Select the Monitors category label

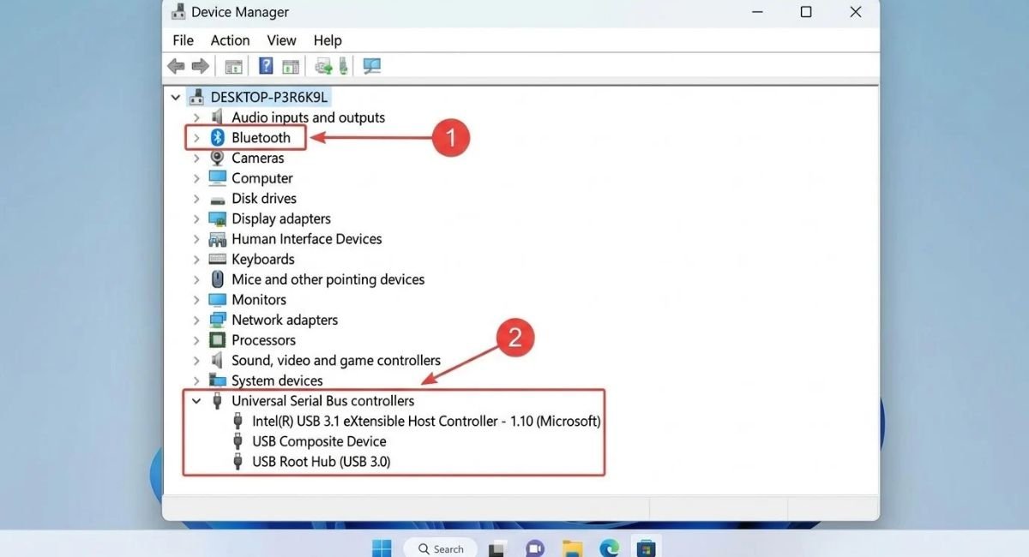[x=259, y=300]
